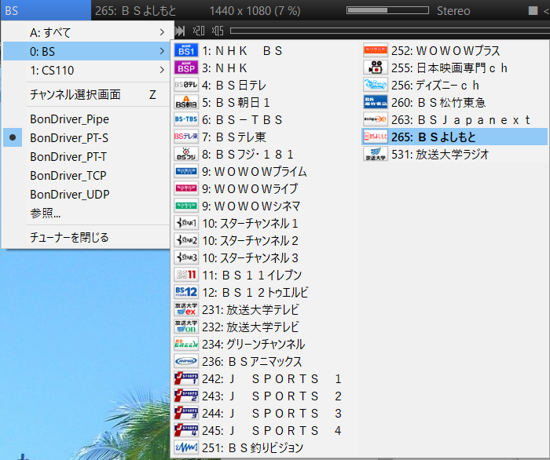This screenshot has width=550, height=460.
Task: Click the BS12 トゥエルビ channel logo
Action: [186, 292]
